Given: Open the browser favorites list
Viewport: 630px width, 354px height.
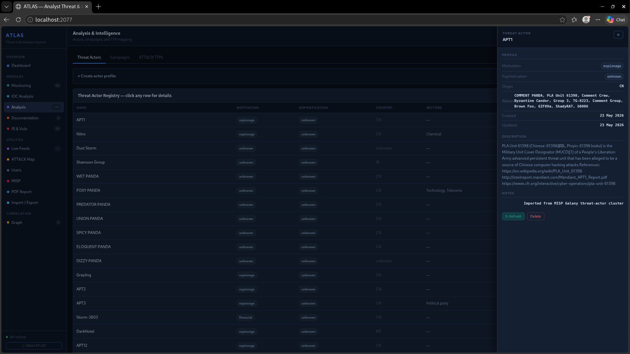Looking at the screenshot, I should tap(574, 20).
